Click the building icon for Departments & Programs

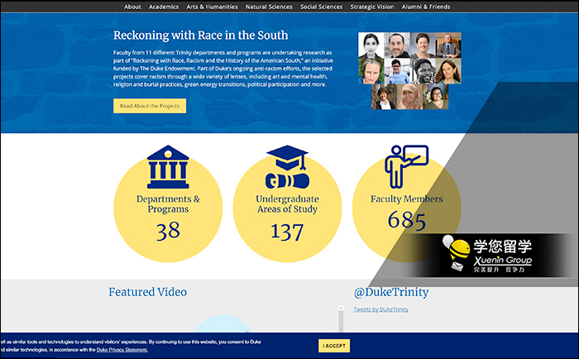[168, 167]
